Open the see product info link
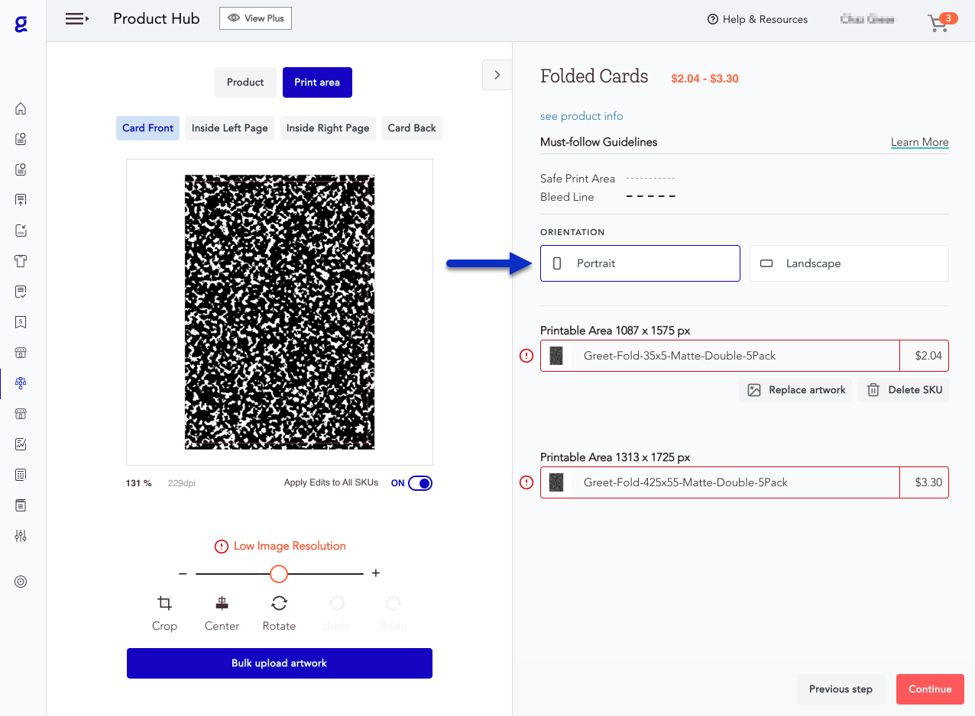 tap(581, 116)
